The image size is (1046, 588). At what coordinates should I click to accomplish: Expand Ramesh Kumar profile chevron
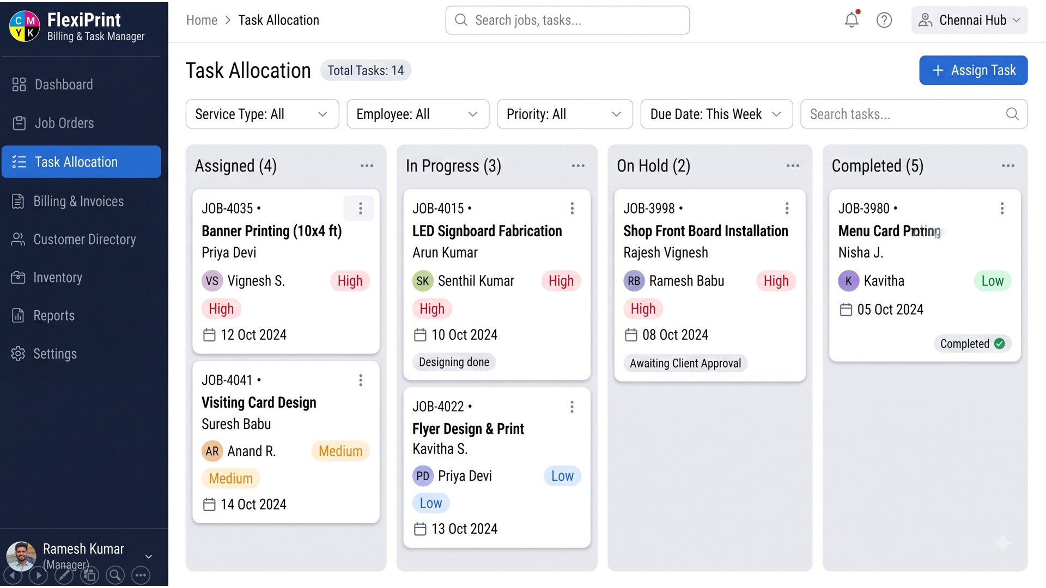pyautogui.click(x=148, y=556)
